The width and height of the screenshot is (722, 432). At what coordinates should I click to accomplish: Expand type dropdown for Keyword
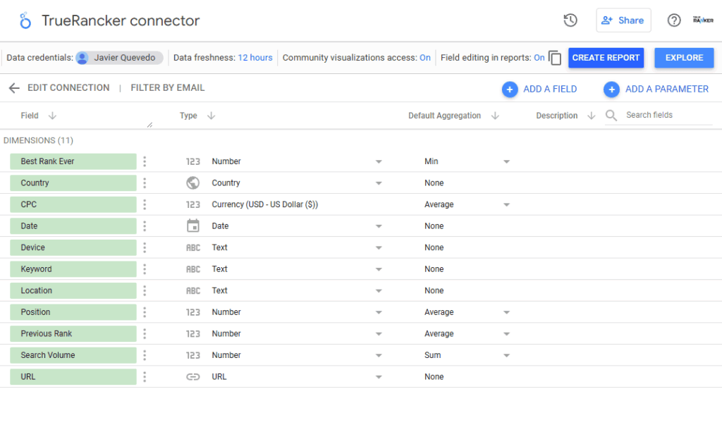379,269
